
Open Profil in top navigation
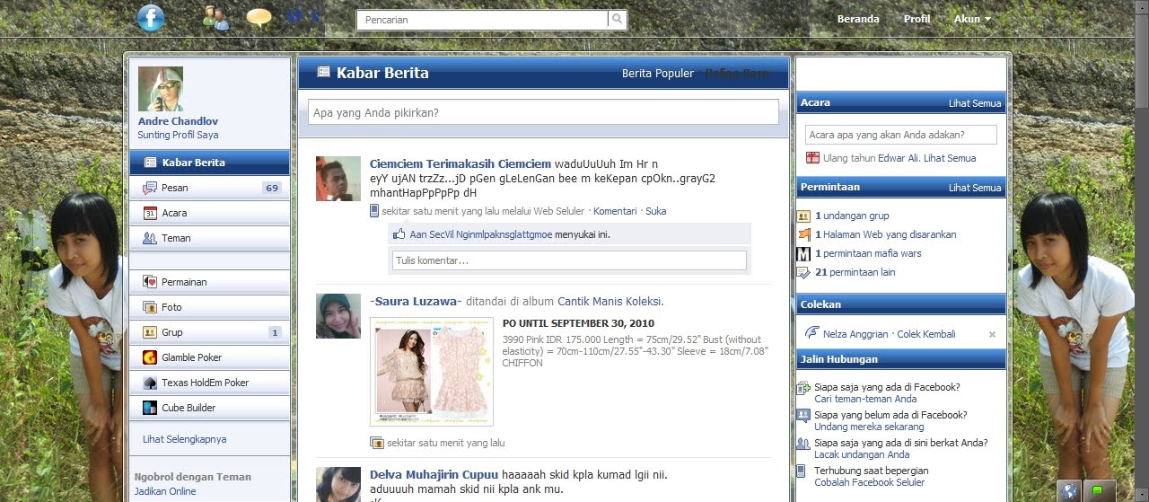pos(917,19)
